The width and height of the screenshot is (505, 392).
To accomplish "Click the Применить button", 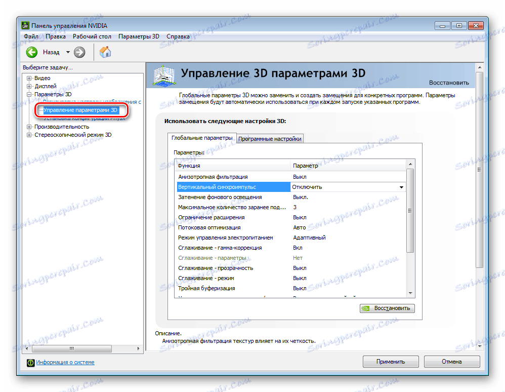I will 391,362.
